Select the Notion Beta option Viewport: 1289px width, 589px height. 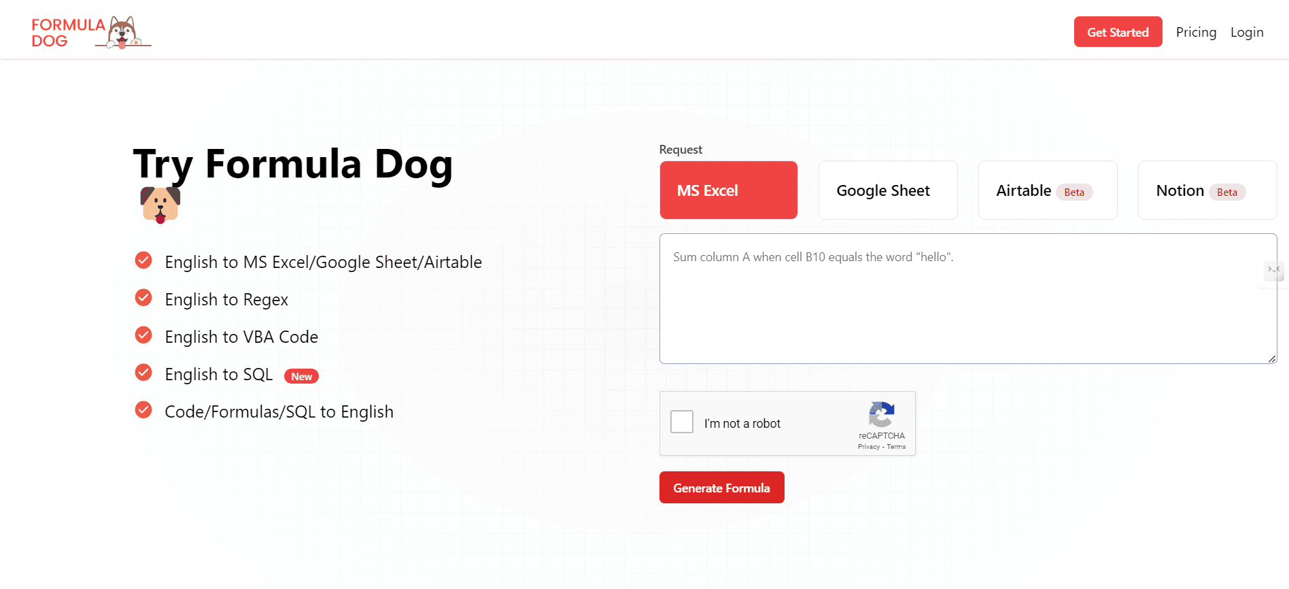[x=1207, y=190]
